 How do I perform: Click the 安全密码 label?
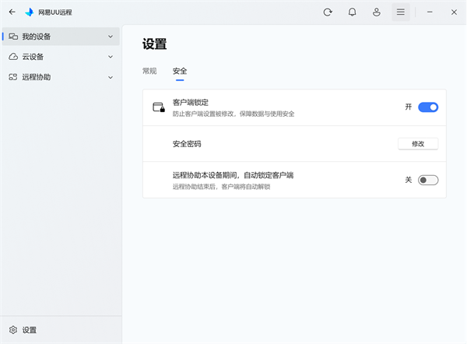click(187, 144)
